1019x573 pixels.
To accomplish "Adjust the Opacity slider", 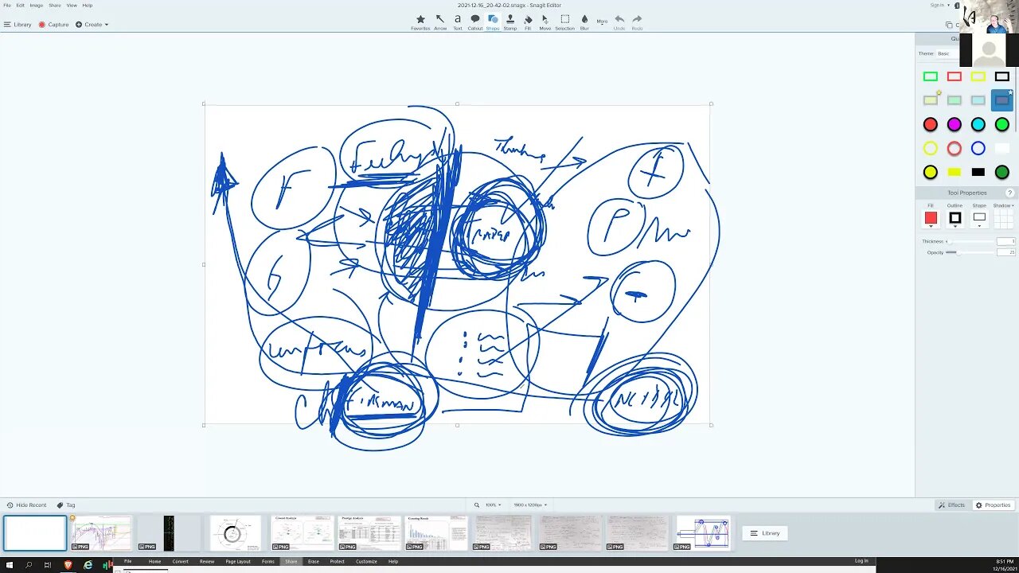I will 970,252.
